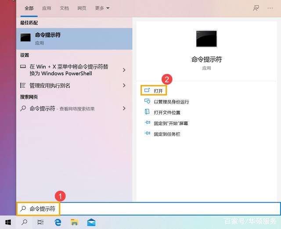Click 打开 to launch Command Prompt

154,91
